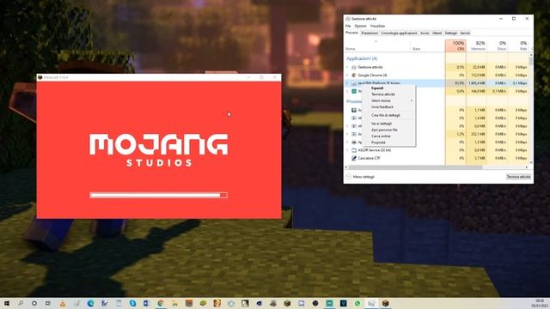Switch to Cronologia applicazioni tab
This screenshot has height=309, width=550.
point(399,33)
